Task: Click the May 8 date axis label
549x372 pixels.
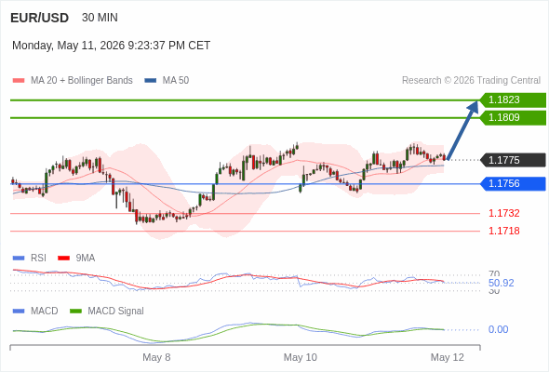Action: pos(156,357)
